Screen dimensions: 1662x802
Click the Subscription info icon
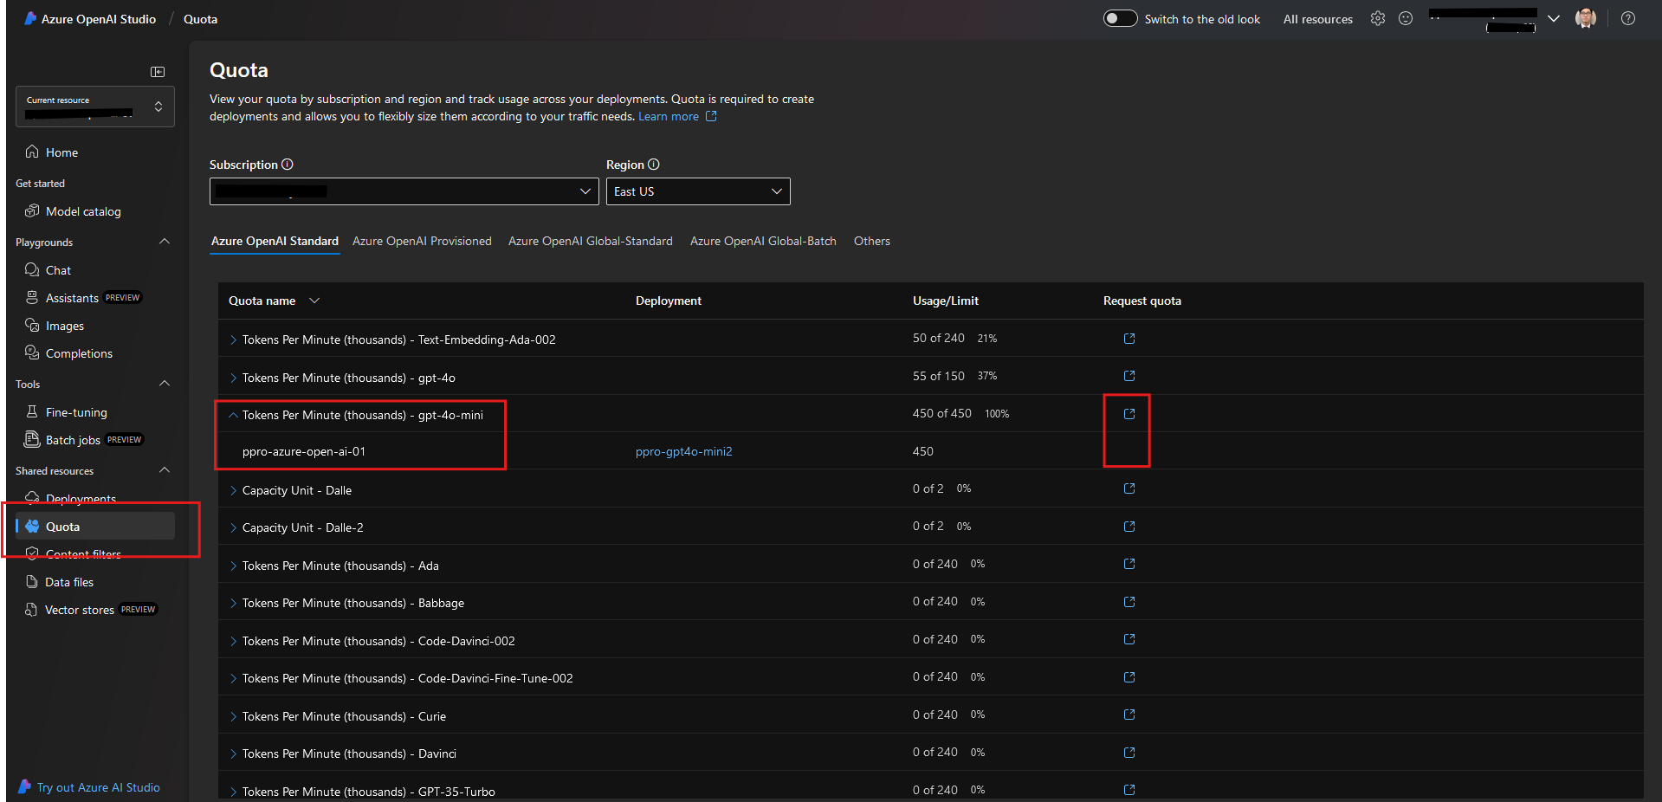point(288,165)
